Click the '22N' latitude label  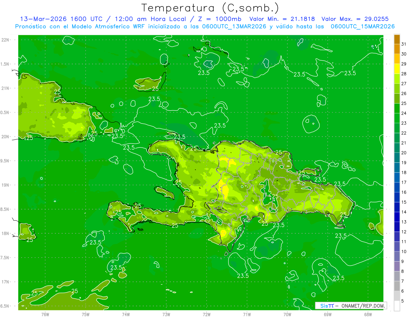5,40
